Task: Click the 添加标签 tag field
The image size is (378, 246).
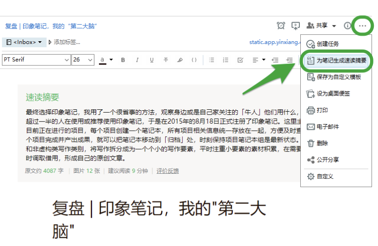Action: pyautogui.click(x=67, y=42)
